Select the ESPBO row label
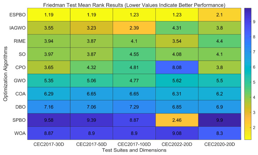This screenshot has height=155, width=258. tap(18, 15)
